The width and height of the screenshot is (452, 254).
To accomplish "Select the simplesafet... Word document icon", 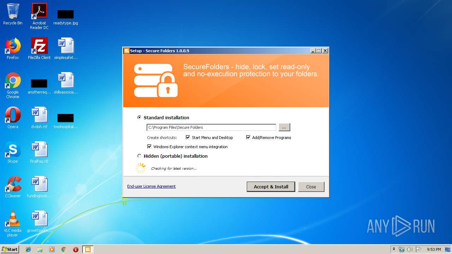I will [x=66, y=49].
